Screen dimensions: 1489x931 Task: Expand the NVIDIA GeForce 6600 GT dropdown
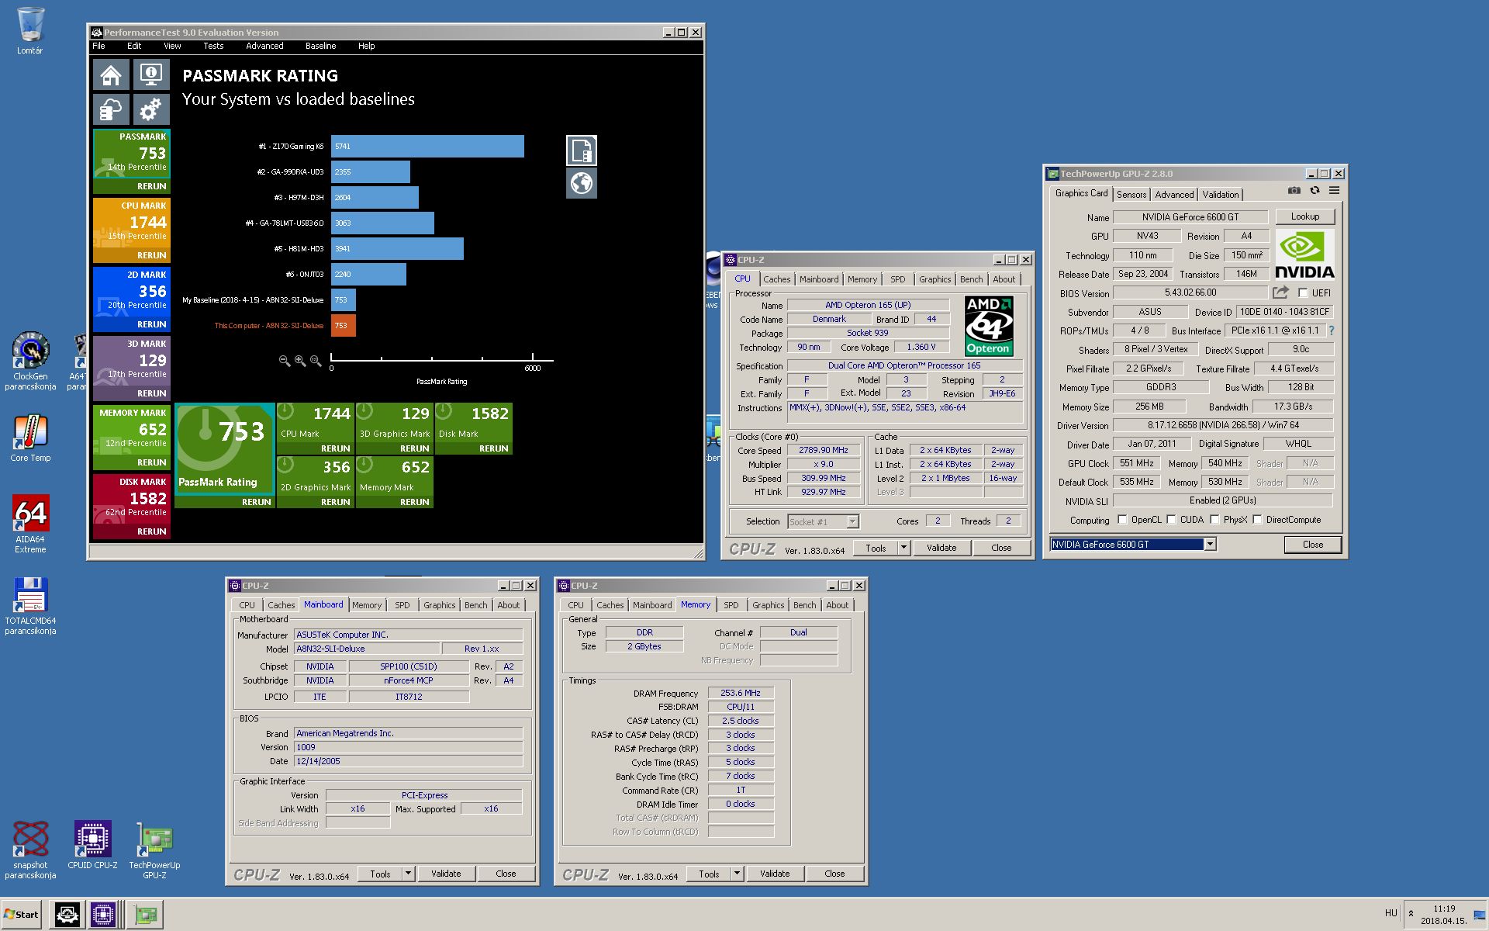tap(1210, 545)
